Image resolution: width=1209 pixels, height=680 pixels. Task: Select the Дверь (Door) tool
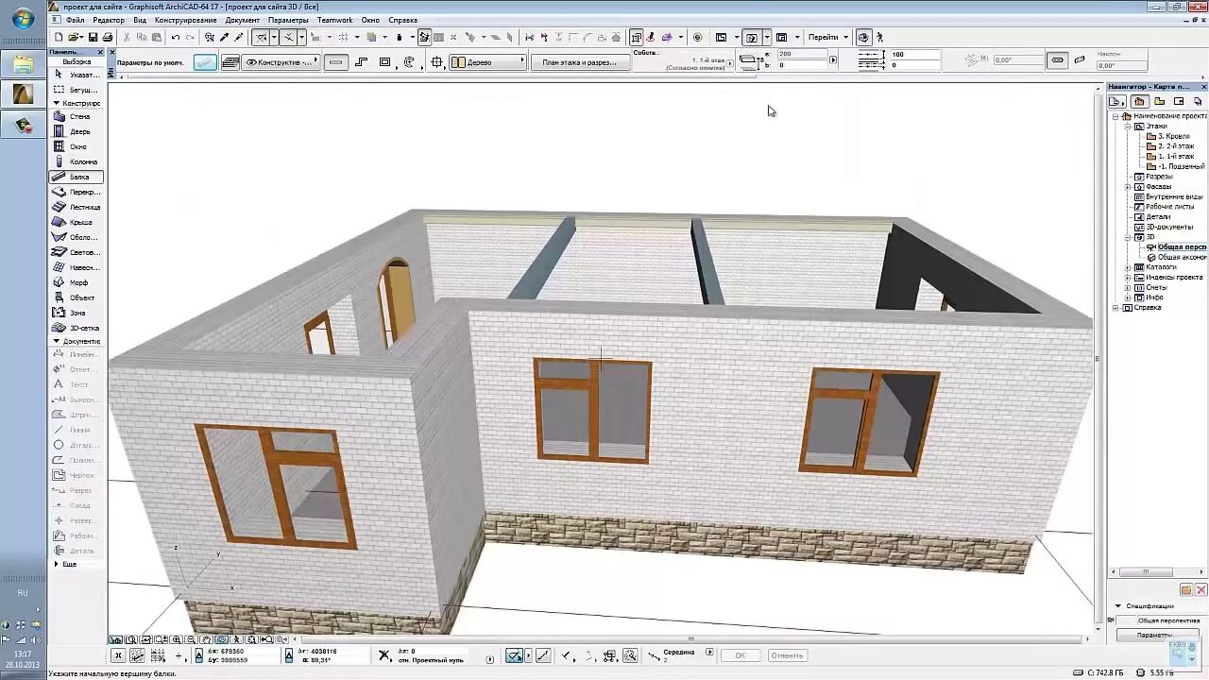tap(76, 131)
